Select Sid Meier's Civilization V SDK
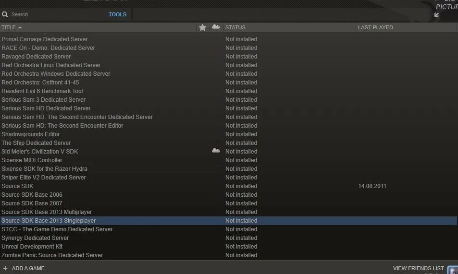This screenshot has height=274, width=458. point(39,152)
